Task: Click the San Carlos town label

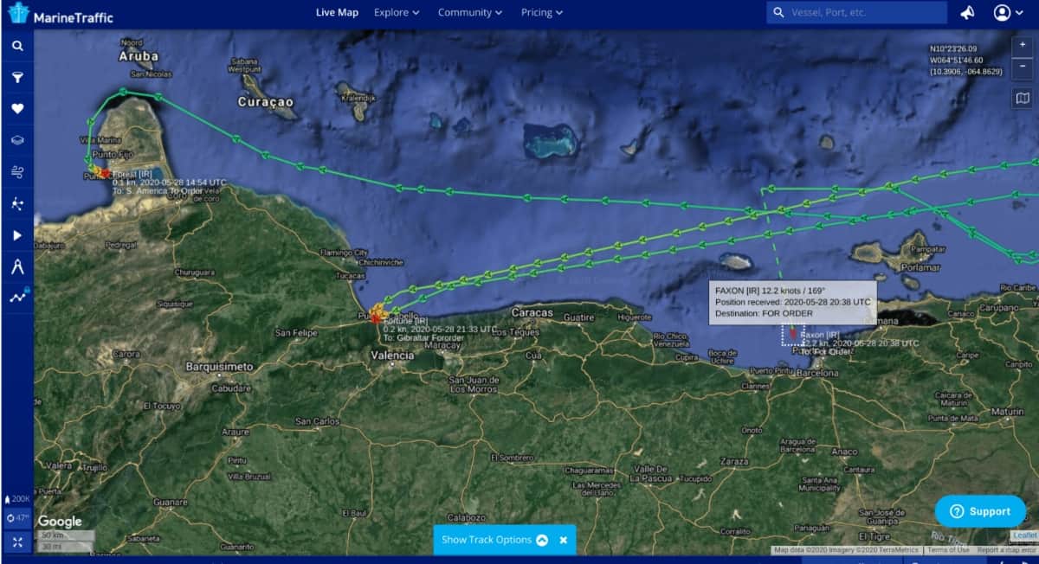Action: pyautogui.click(x=318, y=422)
